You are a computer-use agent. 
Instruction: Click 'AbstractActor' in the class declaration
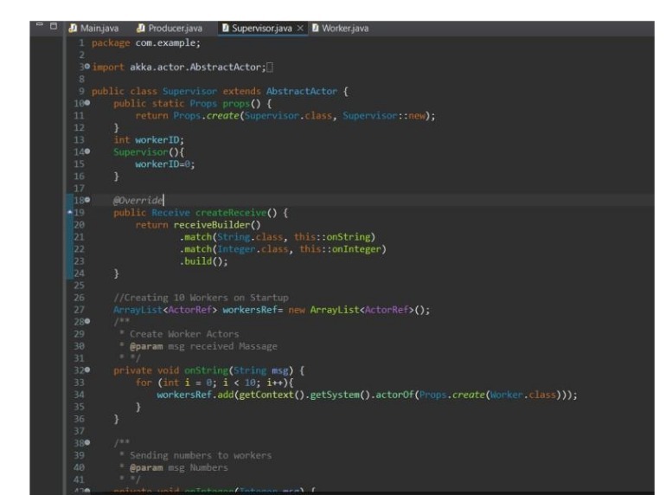[301, 92]
